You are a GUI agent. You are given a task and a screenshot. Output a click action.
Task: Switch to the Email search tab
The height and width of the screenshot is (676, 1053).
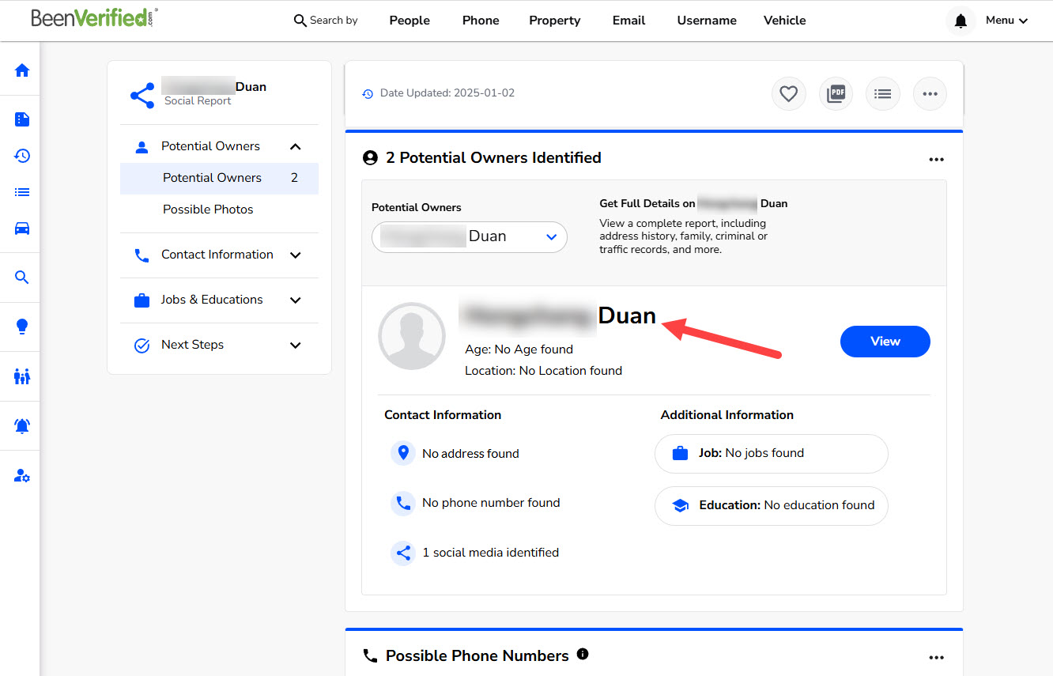point(628,21)
